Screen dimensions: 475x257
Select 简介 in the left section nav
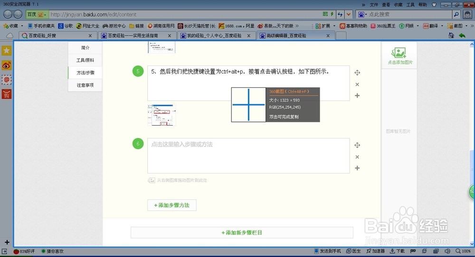(85, 48)
